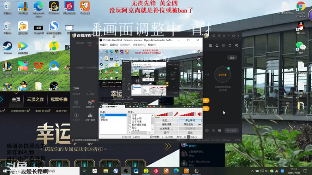
Task: Expand hidden system tray icons chevron
Action: pyautogui.click(x=252, y=171)
